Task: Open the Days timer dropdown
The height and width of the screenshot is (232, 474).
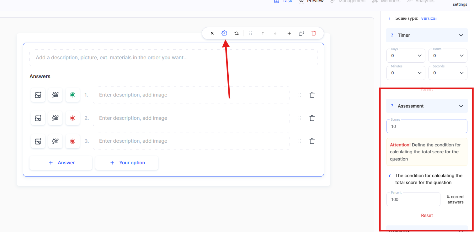Action: tap(405, 56)
